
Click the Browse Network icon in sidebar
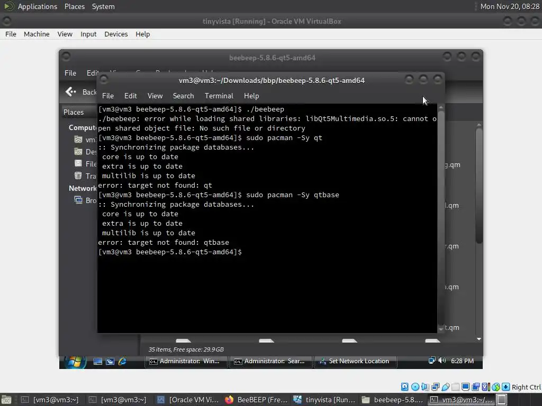pyautogui.click(x=78, y=200)
